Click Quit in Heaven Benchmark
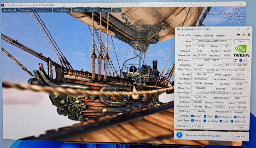The width and height of the screenshot is (256, 148). (x=117, y=10)
